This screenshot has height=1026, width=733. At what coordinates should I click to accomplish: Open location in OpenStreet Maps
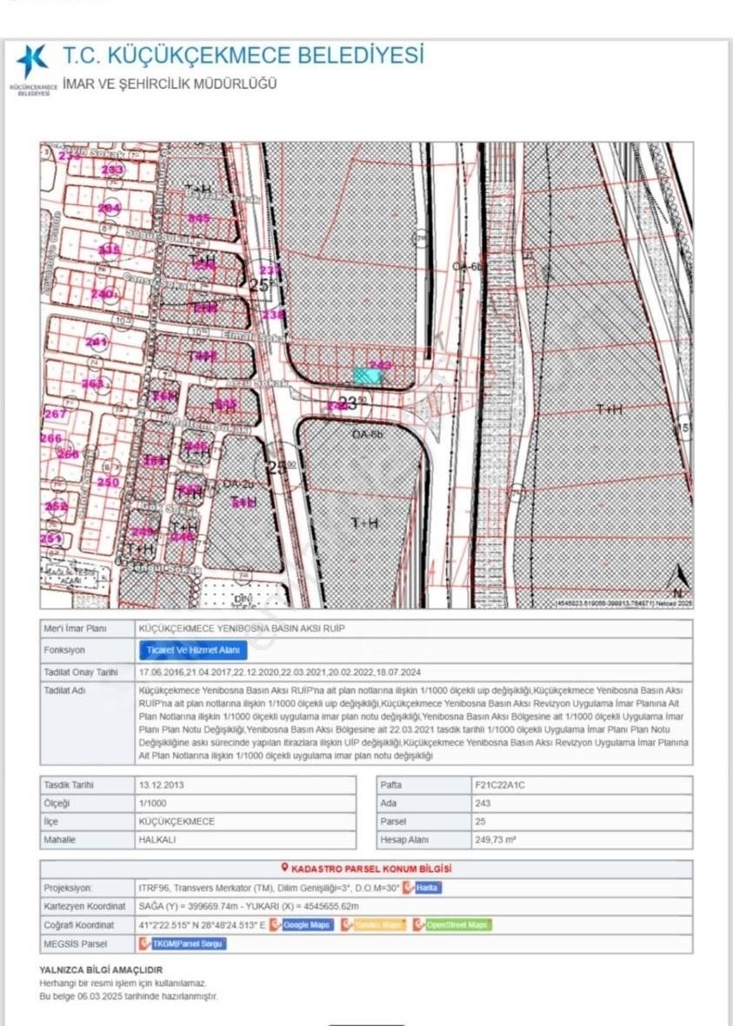456,925
